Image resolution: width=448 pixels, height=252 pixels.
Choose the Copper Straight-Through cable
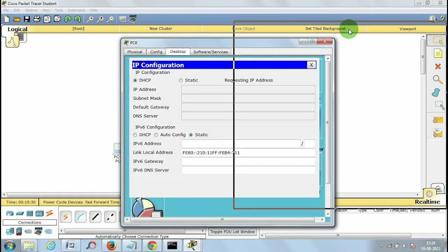tap(95, 217)
